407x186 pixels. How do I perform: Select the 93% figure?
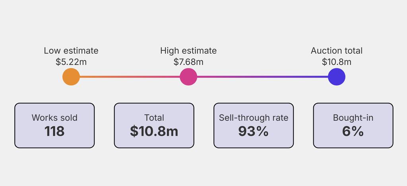click(x=254, y=131)
